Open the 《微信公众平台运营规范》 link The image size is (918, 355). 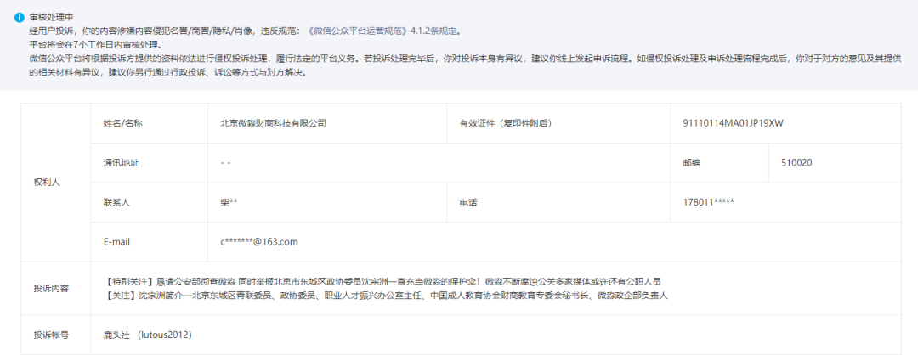(x=355, y=31)
